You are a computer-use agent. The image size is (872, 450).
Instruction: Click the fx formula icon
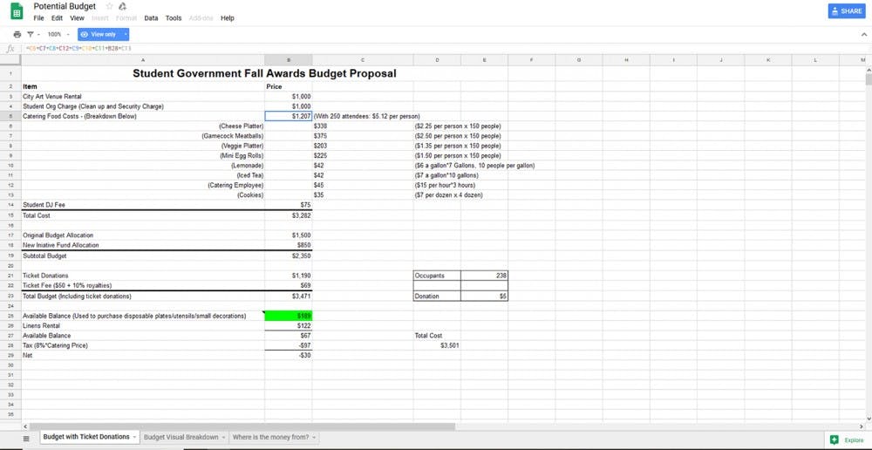coord(10,48)
